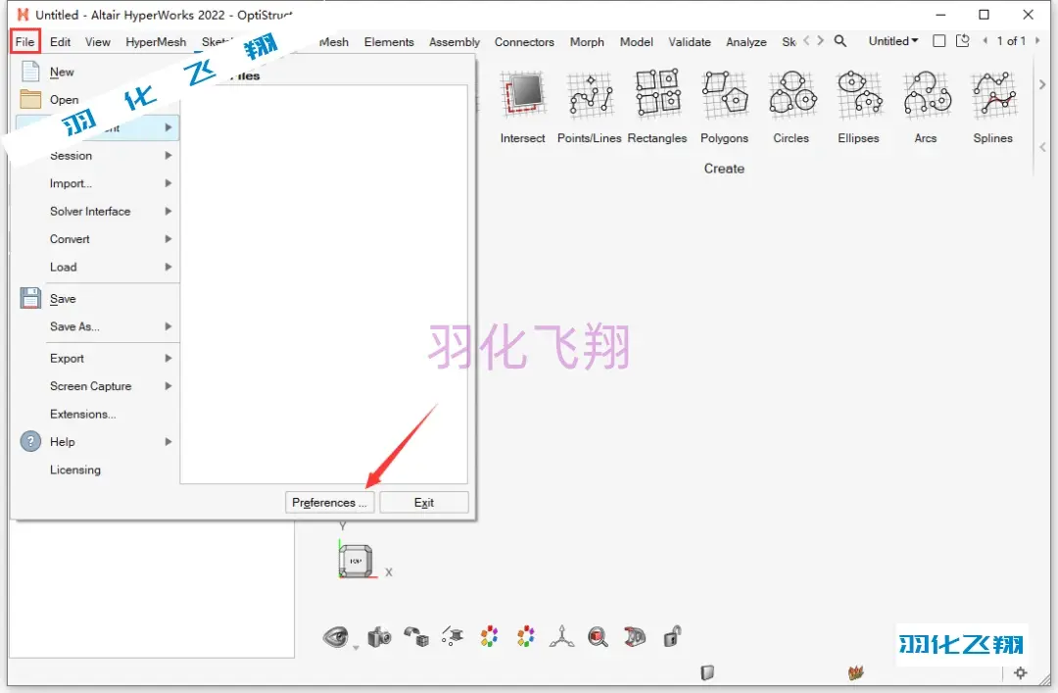The width and height of the screenshot is (1058, 693).
Task: Switch to the Connectors ribbon tab
Action: coord(524,42)
